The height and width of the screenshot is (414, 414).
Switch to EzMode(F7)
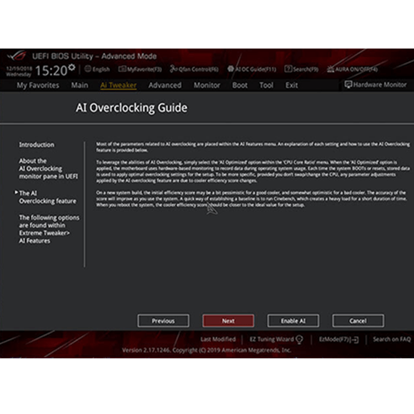339,339
